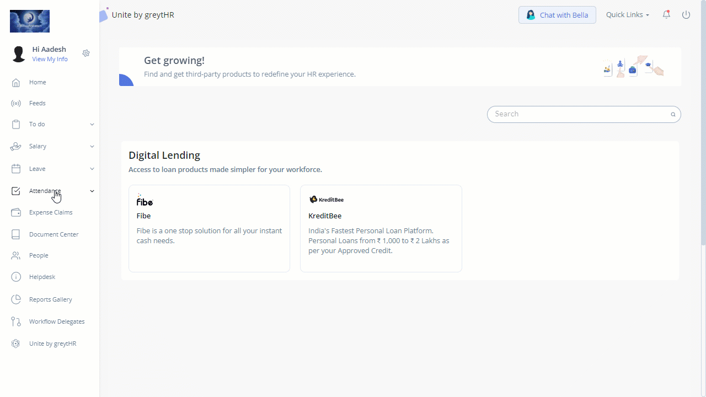Click the Unite by greytHR page title
The height and width of the screenshot is (397, 706).
[143, 15]
